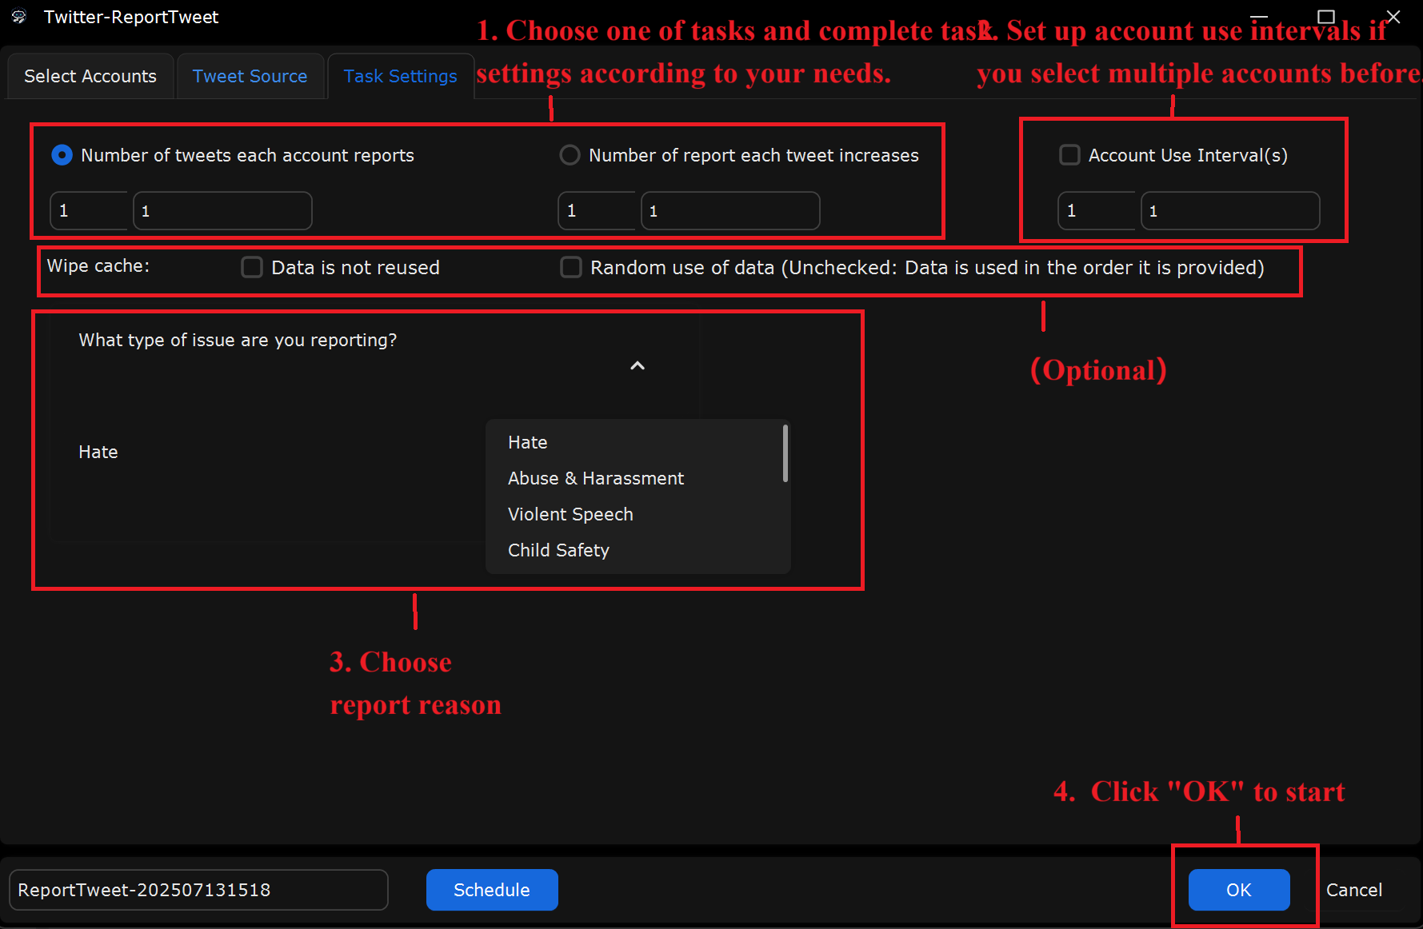The height and width of the screenshot is (929, 1423).
Task: Open the Task Settings tab
Action: (400, 76)
